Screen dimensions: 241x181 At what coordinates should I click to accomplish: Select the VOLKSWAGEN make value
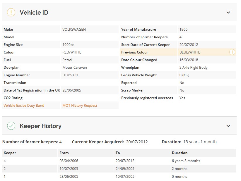74,29
